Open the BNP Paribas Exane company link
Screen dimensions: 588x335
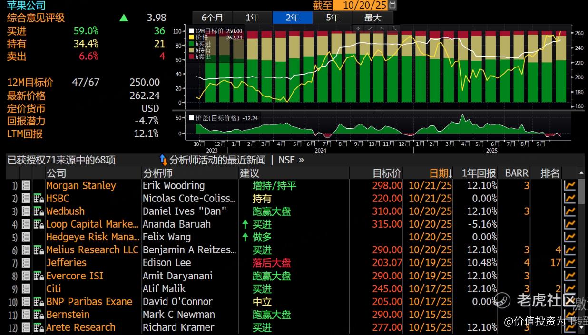pyautogui.click(x=89, y=301)
